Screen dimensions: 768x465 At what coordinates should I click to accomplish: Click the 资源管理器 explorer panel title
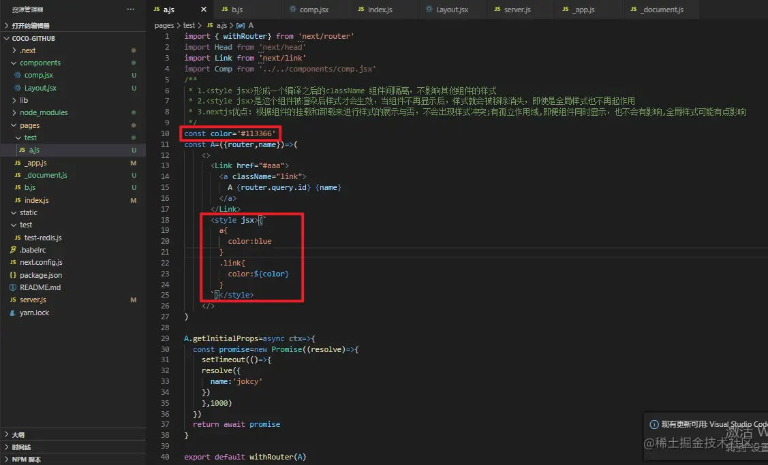[27, 10]
